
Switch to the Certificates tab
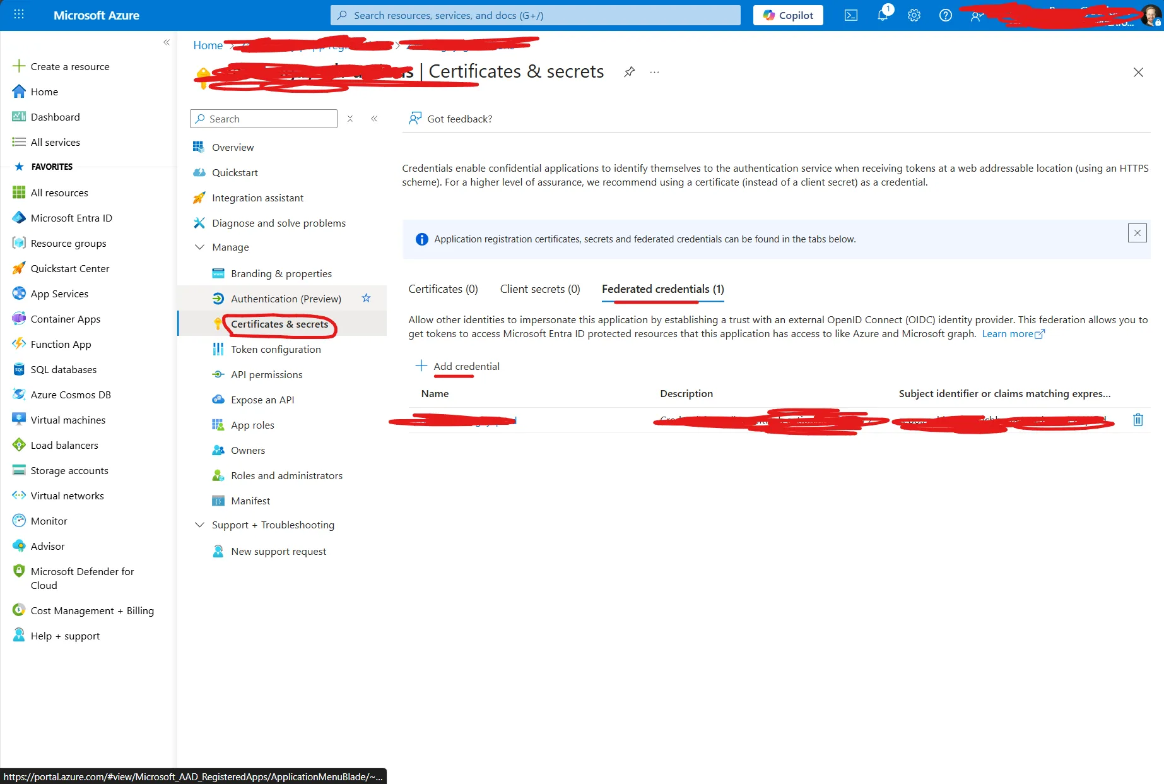click(443, 288)
